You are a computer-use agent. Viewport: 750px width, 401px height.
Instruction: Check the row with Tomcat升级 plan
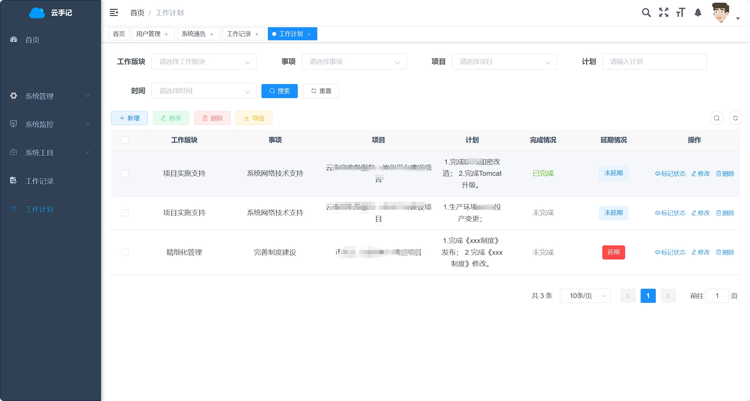click(x=125, y=173)
